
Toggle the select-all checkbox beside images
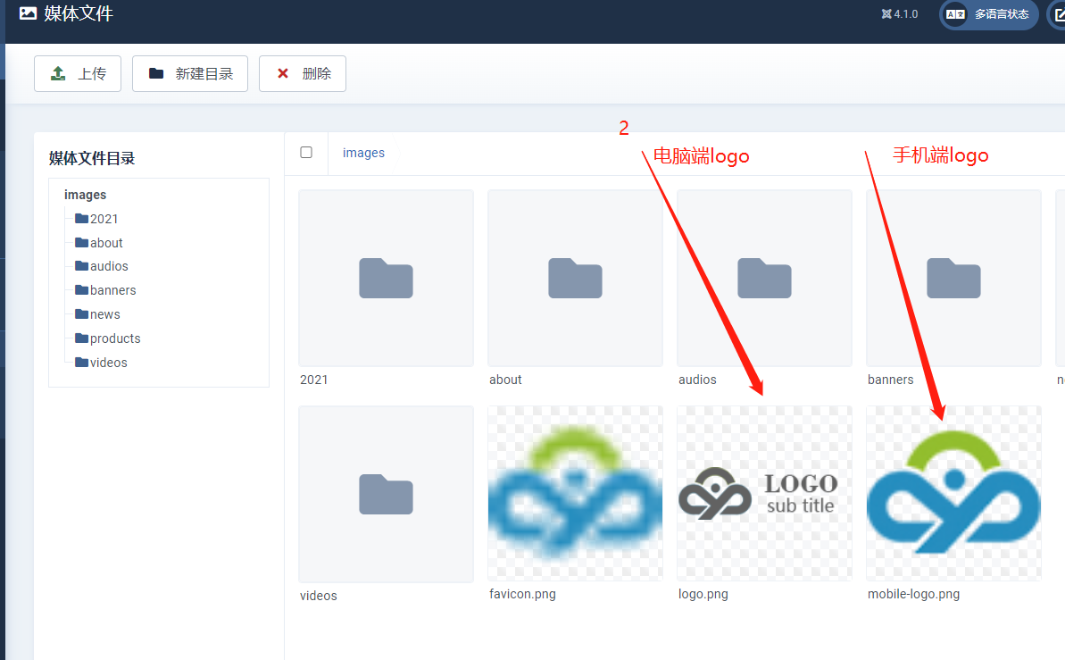click(x=306, y=153)
